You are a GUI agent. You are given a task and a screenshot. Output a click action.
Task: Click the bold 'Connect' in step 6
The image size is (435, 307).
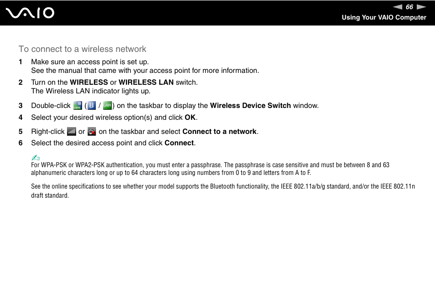tap(179, 143)
